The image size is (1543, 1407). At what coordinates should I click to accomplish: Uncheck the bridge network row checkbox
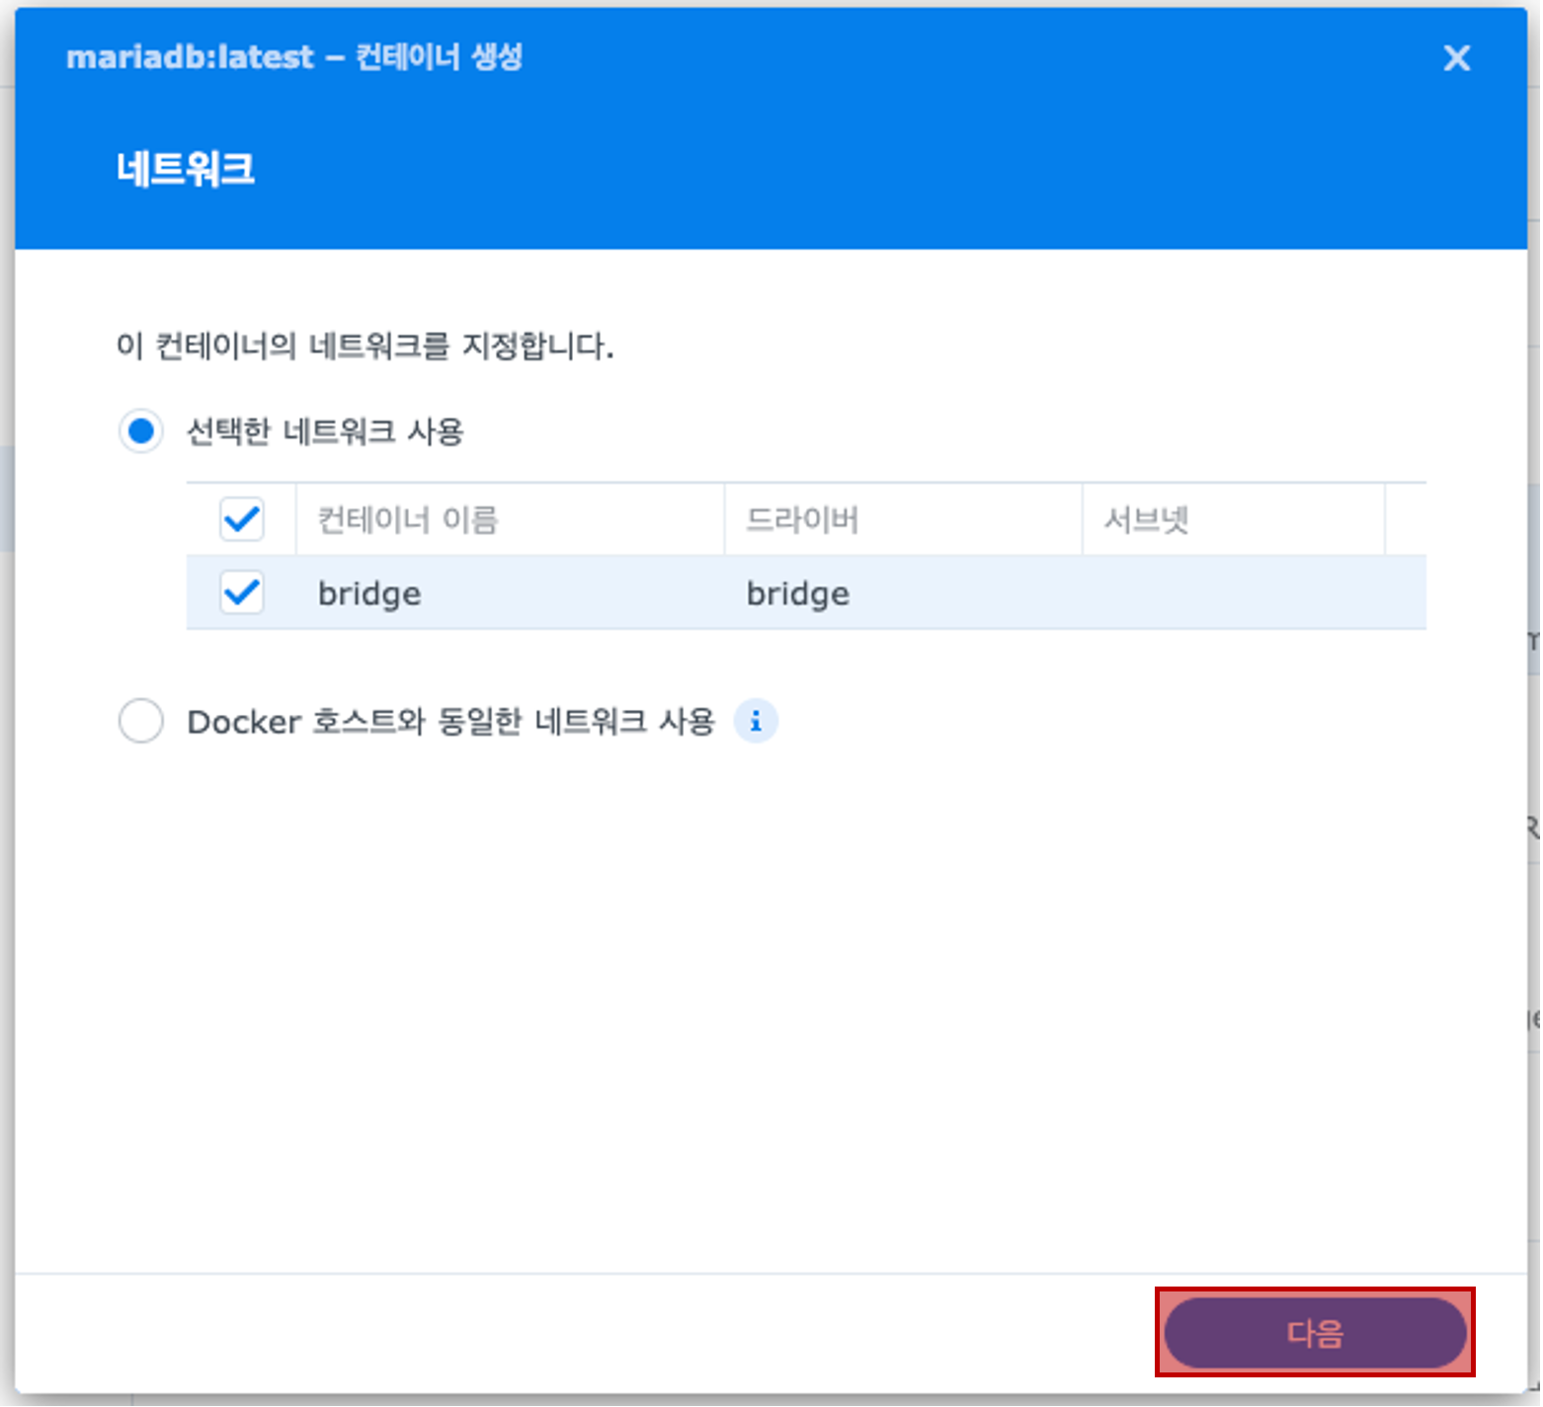click(242, 592)
